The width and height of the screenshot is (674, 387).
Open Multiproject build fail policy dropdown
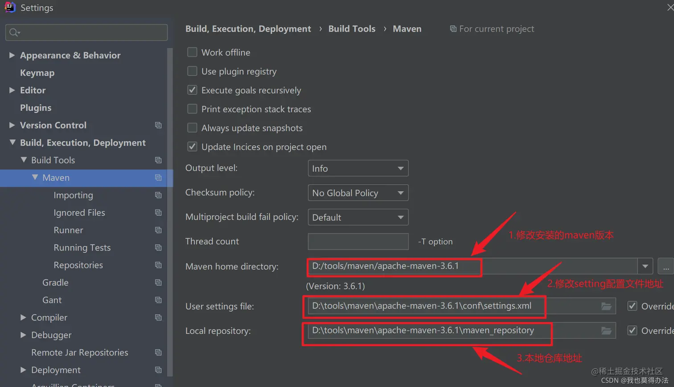358,218
